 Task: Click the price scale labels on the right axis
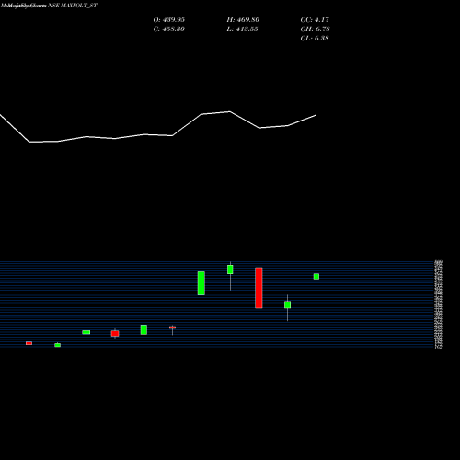pyautogui.click(x=439, y=305)
